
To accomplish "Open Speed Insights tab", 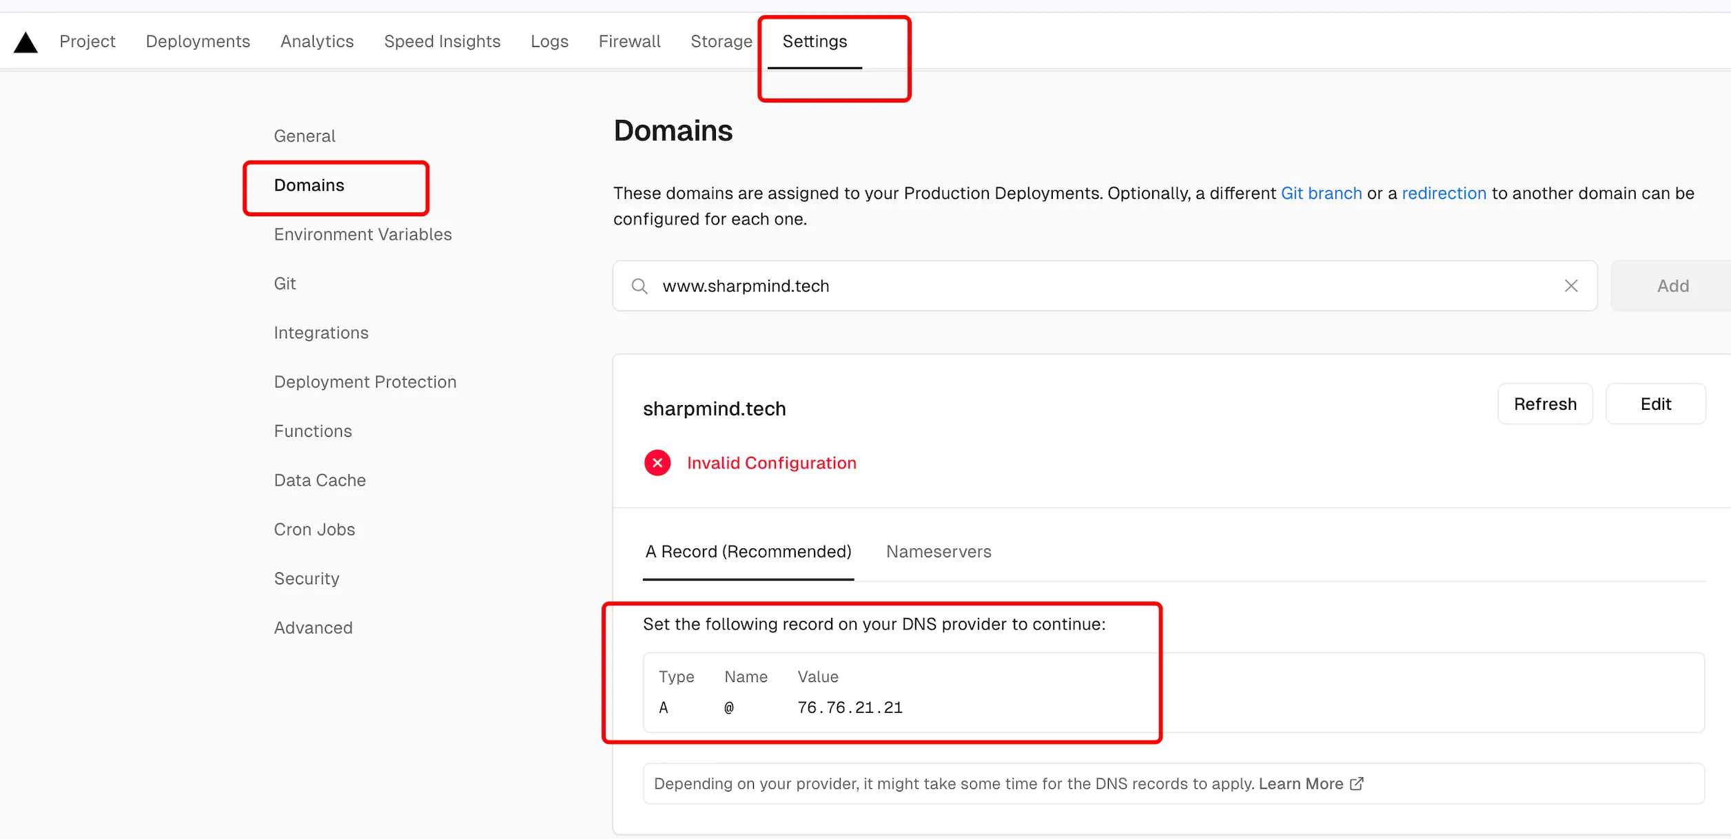I will coord(442,41).
